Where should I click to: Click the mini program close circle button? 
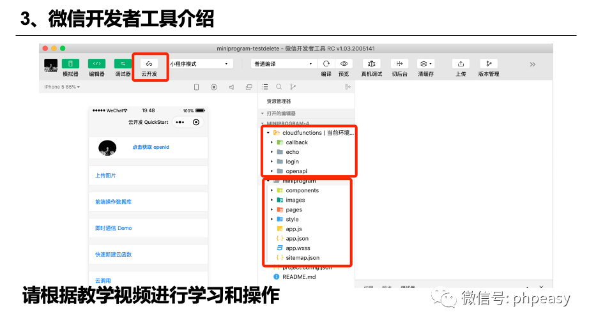tap(196, 123)
